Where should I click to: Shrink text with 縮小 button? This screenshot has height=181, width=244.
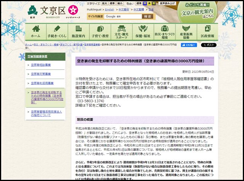click(x=120, y=3)
